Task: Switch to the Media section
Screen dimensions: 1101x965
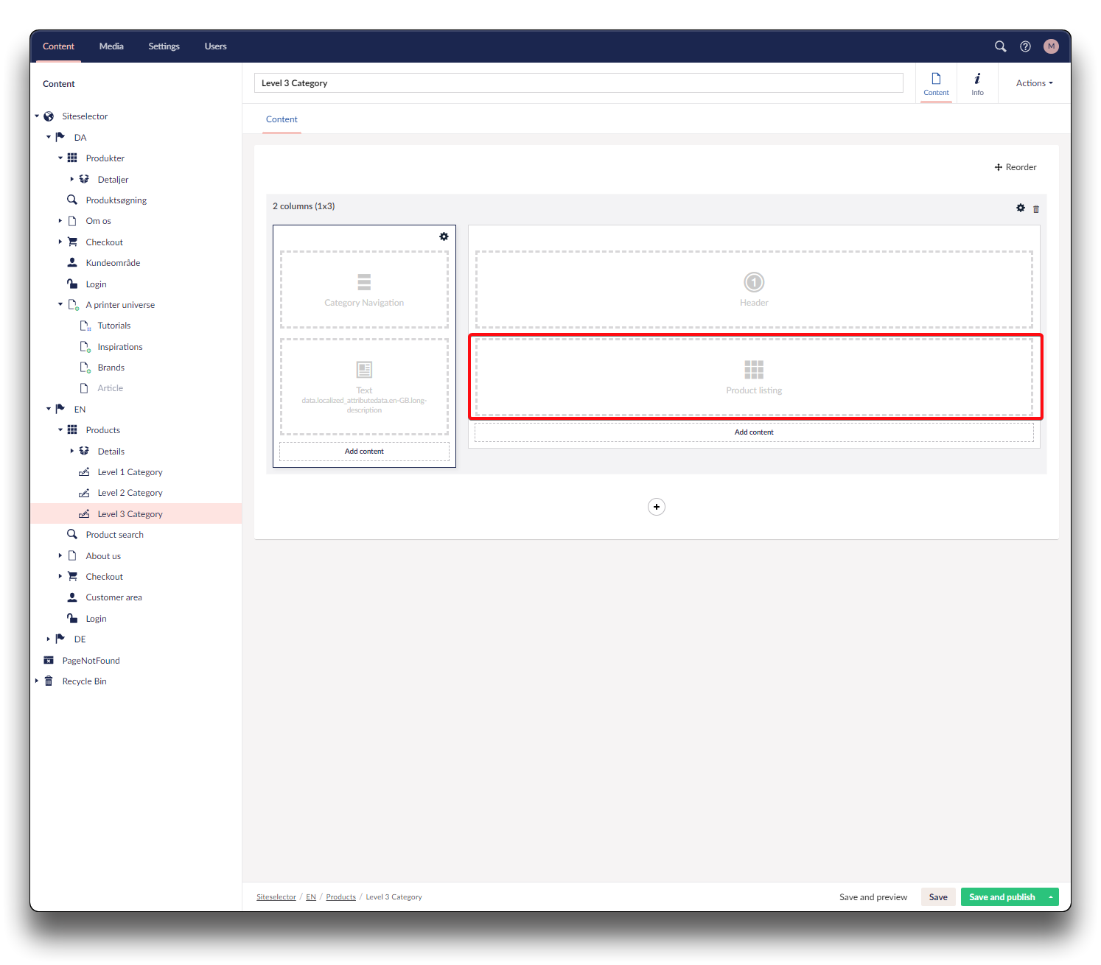Action: point(111,46)
